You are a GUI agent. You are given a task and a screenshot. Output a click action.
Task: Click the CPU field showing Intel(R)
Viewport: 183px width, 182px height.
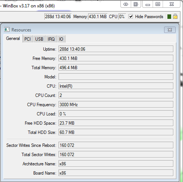pyautogui.click(x=116, y=86)
